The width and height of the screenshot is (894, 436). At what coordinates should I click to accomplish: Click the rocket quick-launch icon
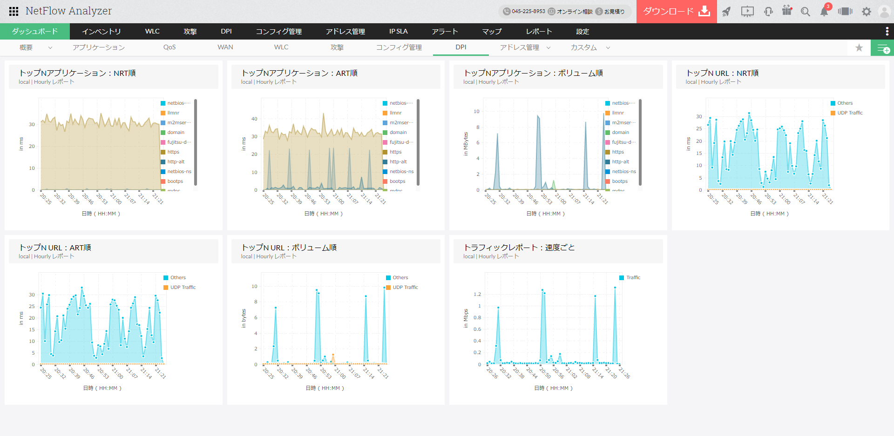pyautogui.click(x=726, y=11)
